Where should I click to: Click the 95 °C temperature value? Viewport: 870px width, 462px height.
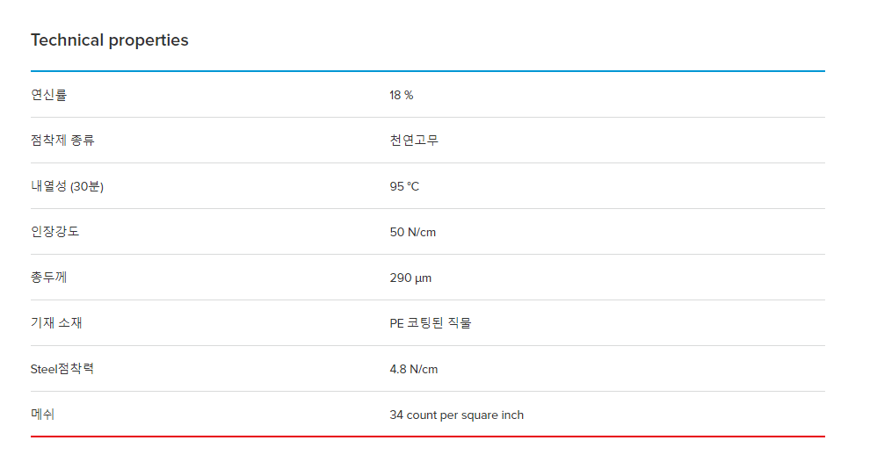coord(404,186)
